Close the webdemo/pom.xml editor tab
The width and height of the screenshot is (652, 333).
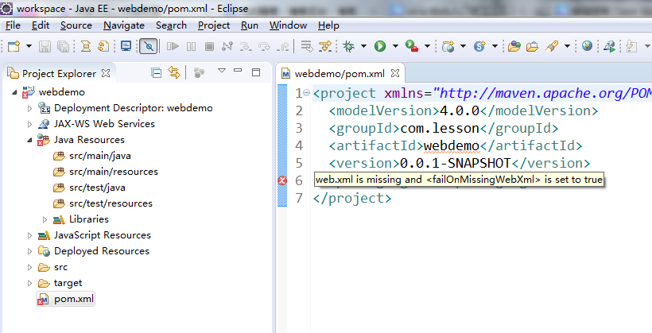point(395,73)
